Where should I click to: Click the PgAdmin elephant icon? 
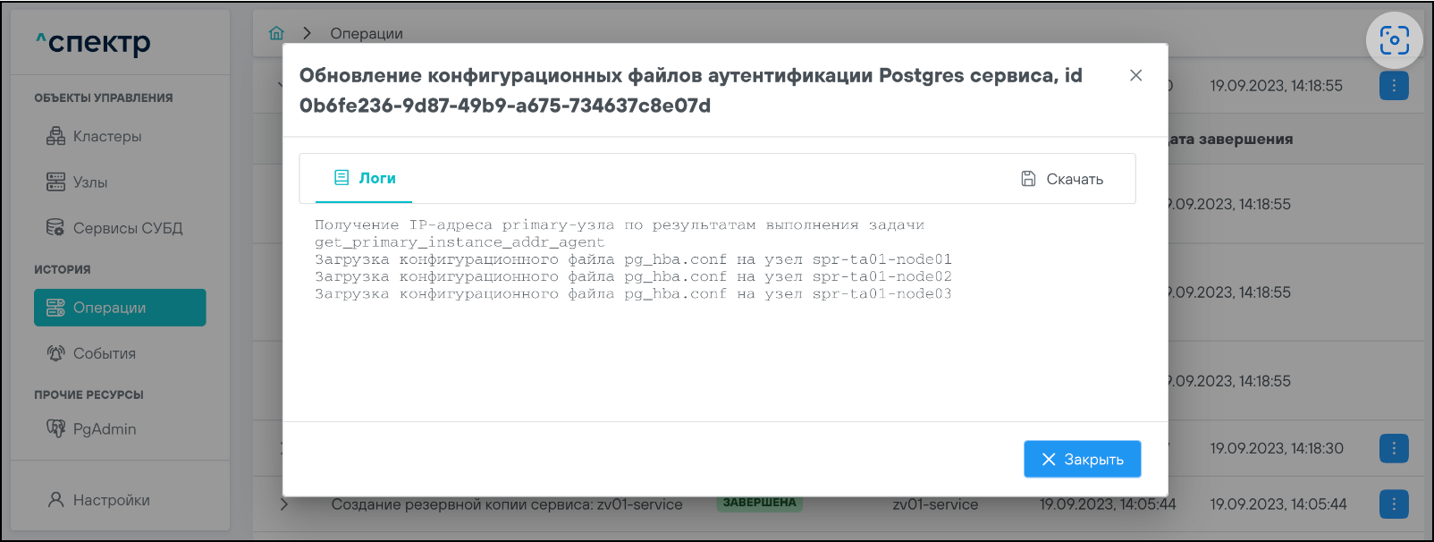(55, 428)
